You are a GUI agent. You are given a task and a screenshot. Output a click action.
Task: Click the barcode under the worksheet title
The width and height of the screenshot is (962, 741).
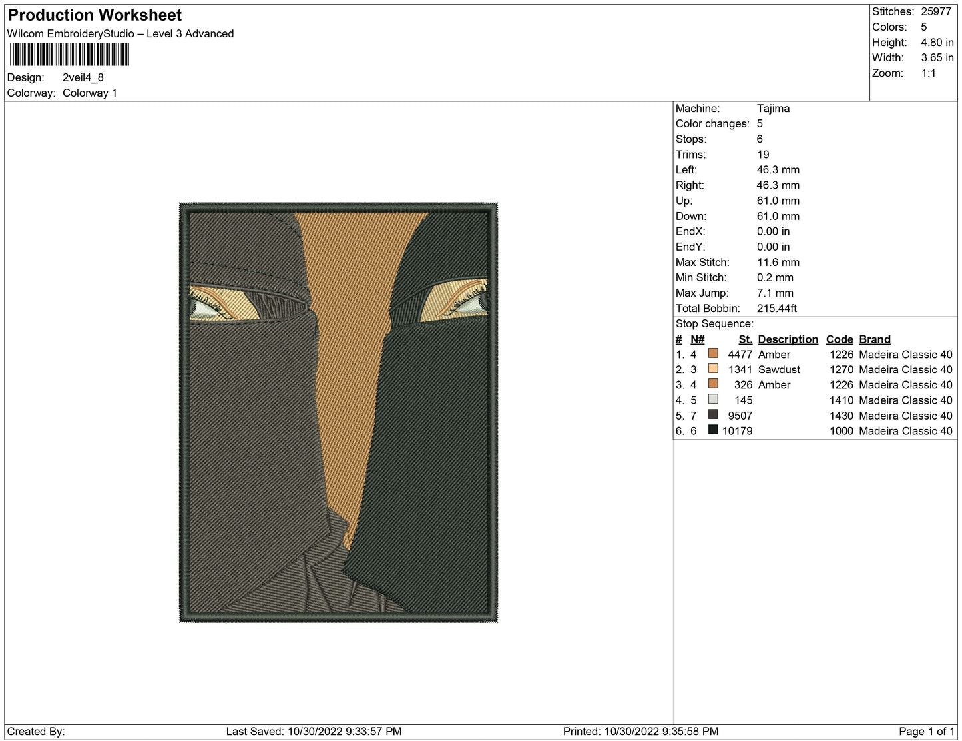tap(69, 55)
